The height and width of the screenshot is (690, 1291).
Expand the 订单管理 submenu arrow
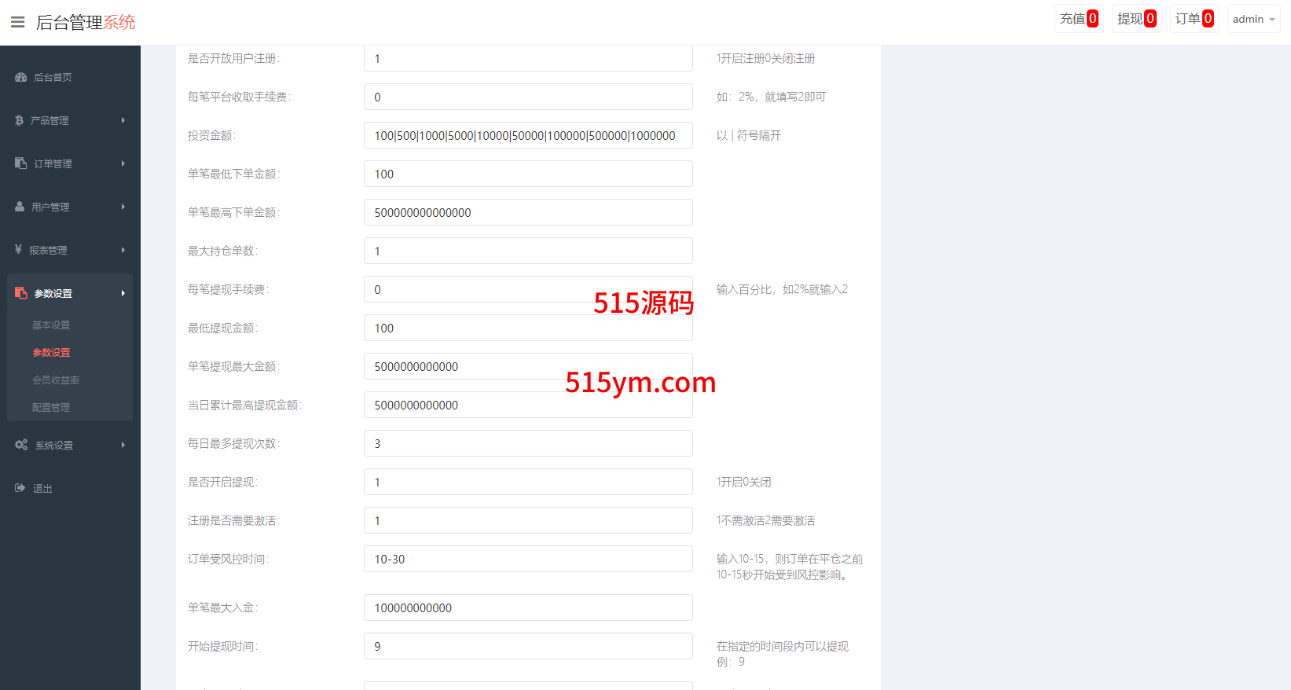click(123, 163)
